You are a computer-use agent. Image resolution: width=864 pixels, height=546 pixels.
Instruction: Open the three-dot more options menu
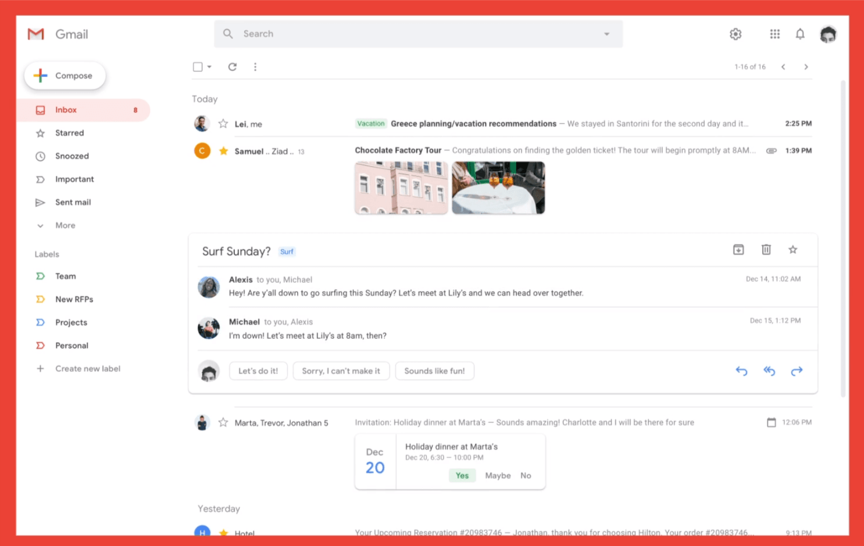click(x=255, y=67)
